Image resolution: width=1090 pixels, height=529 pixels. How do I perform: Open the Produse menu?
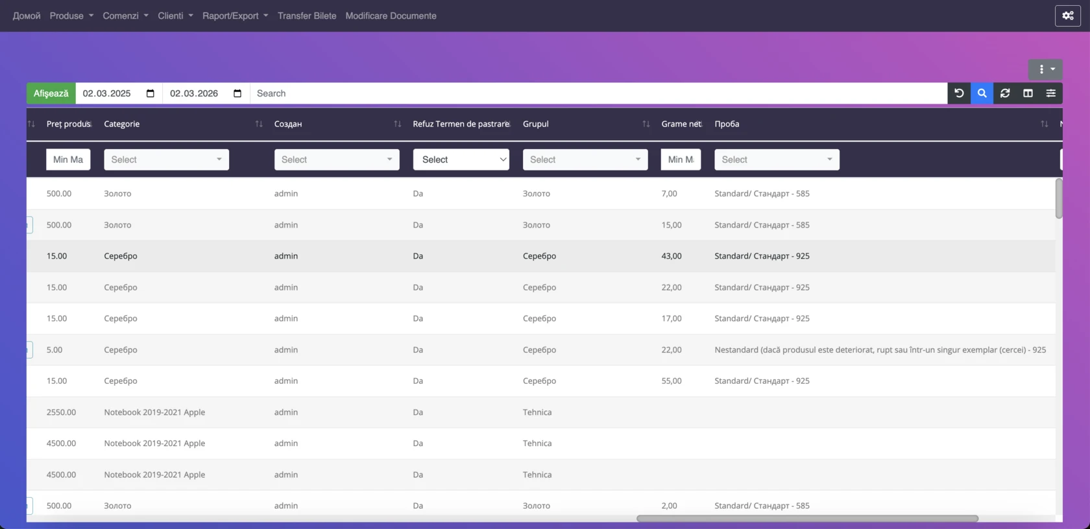71,16
